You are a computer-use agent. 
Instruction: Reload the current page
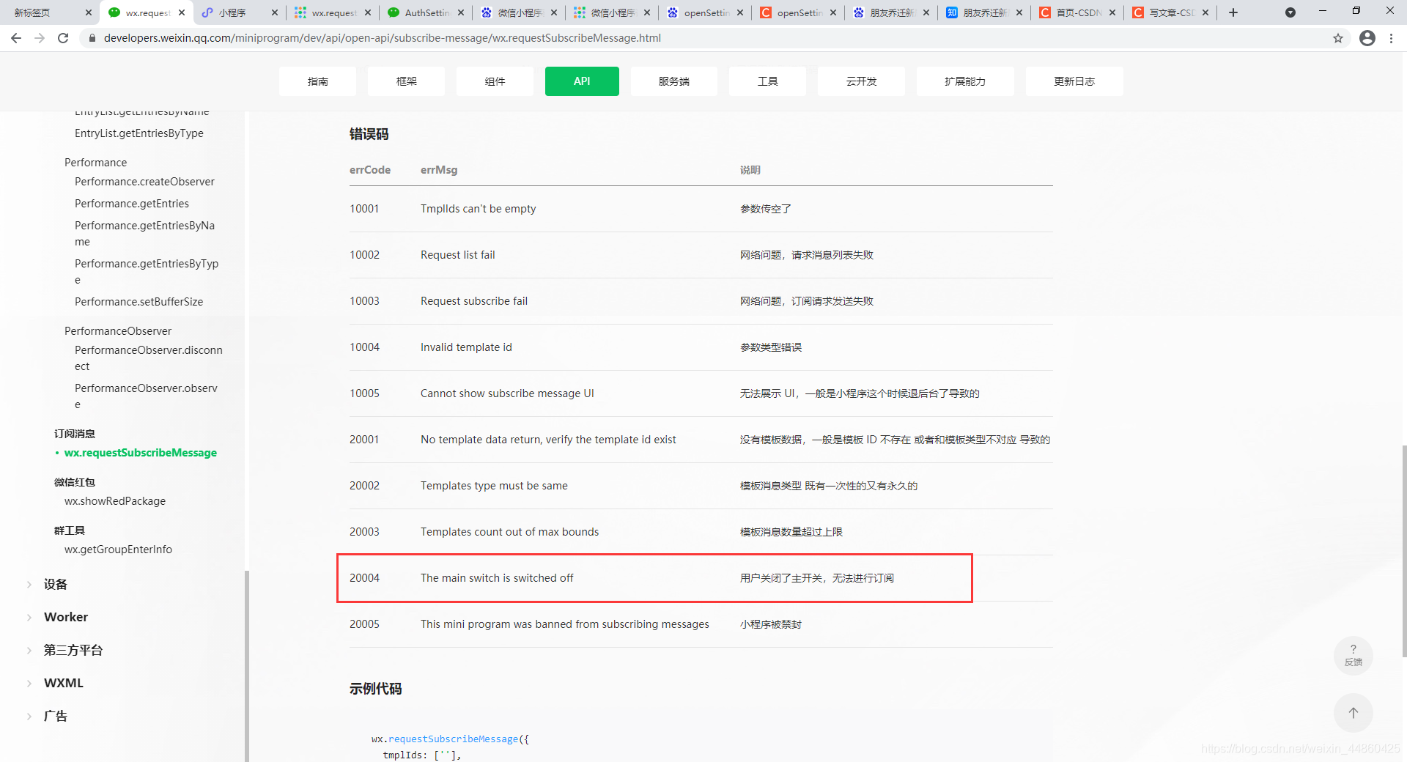pyautogui.click(x=63, y=38)
